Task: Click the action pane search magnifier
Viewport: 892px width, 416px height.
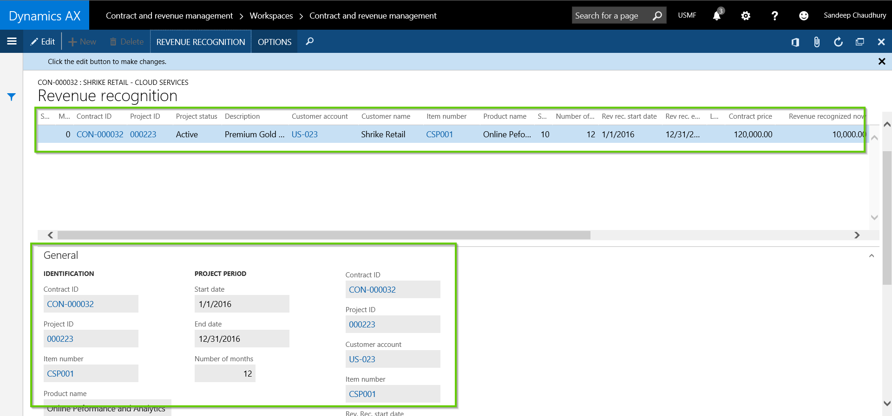Action: coord(309,42)
